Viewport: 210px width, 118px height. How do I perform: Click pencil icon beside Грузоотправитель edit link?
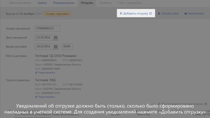point(36,97)
